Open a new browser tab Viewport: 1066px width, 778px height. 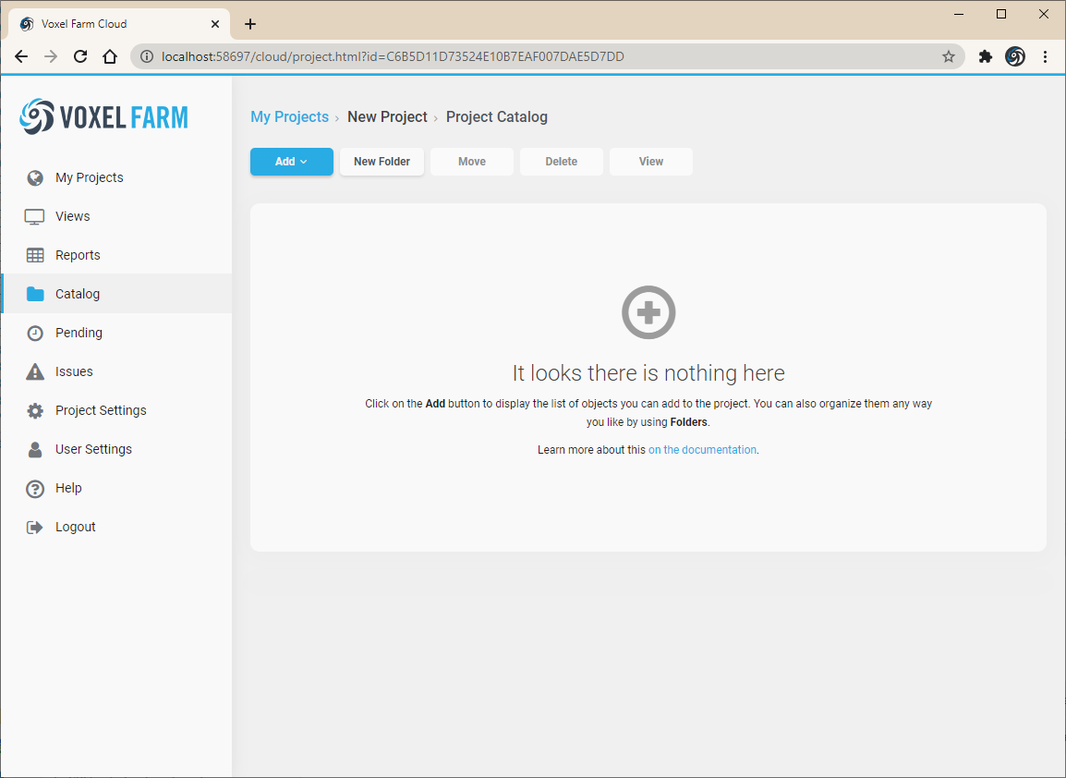(250, 24)
